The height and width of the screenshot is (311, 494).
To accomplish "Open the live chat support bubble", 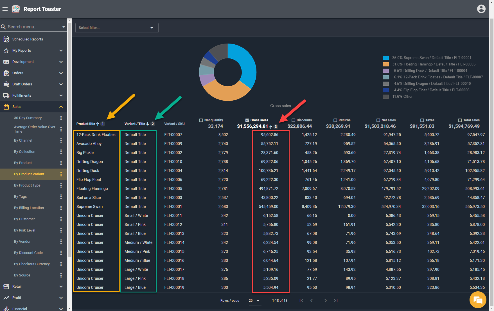I will coord(478,300).
